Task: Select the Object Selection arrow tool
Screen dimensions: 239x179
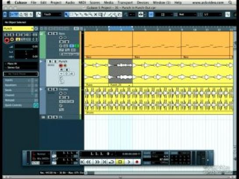Action: (x=67, y=14)
